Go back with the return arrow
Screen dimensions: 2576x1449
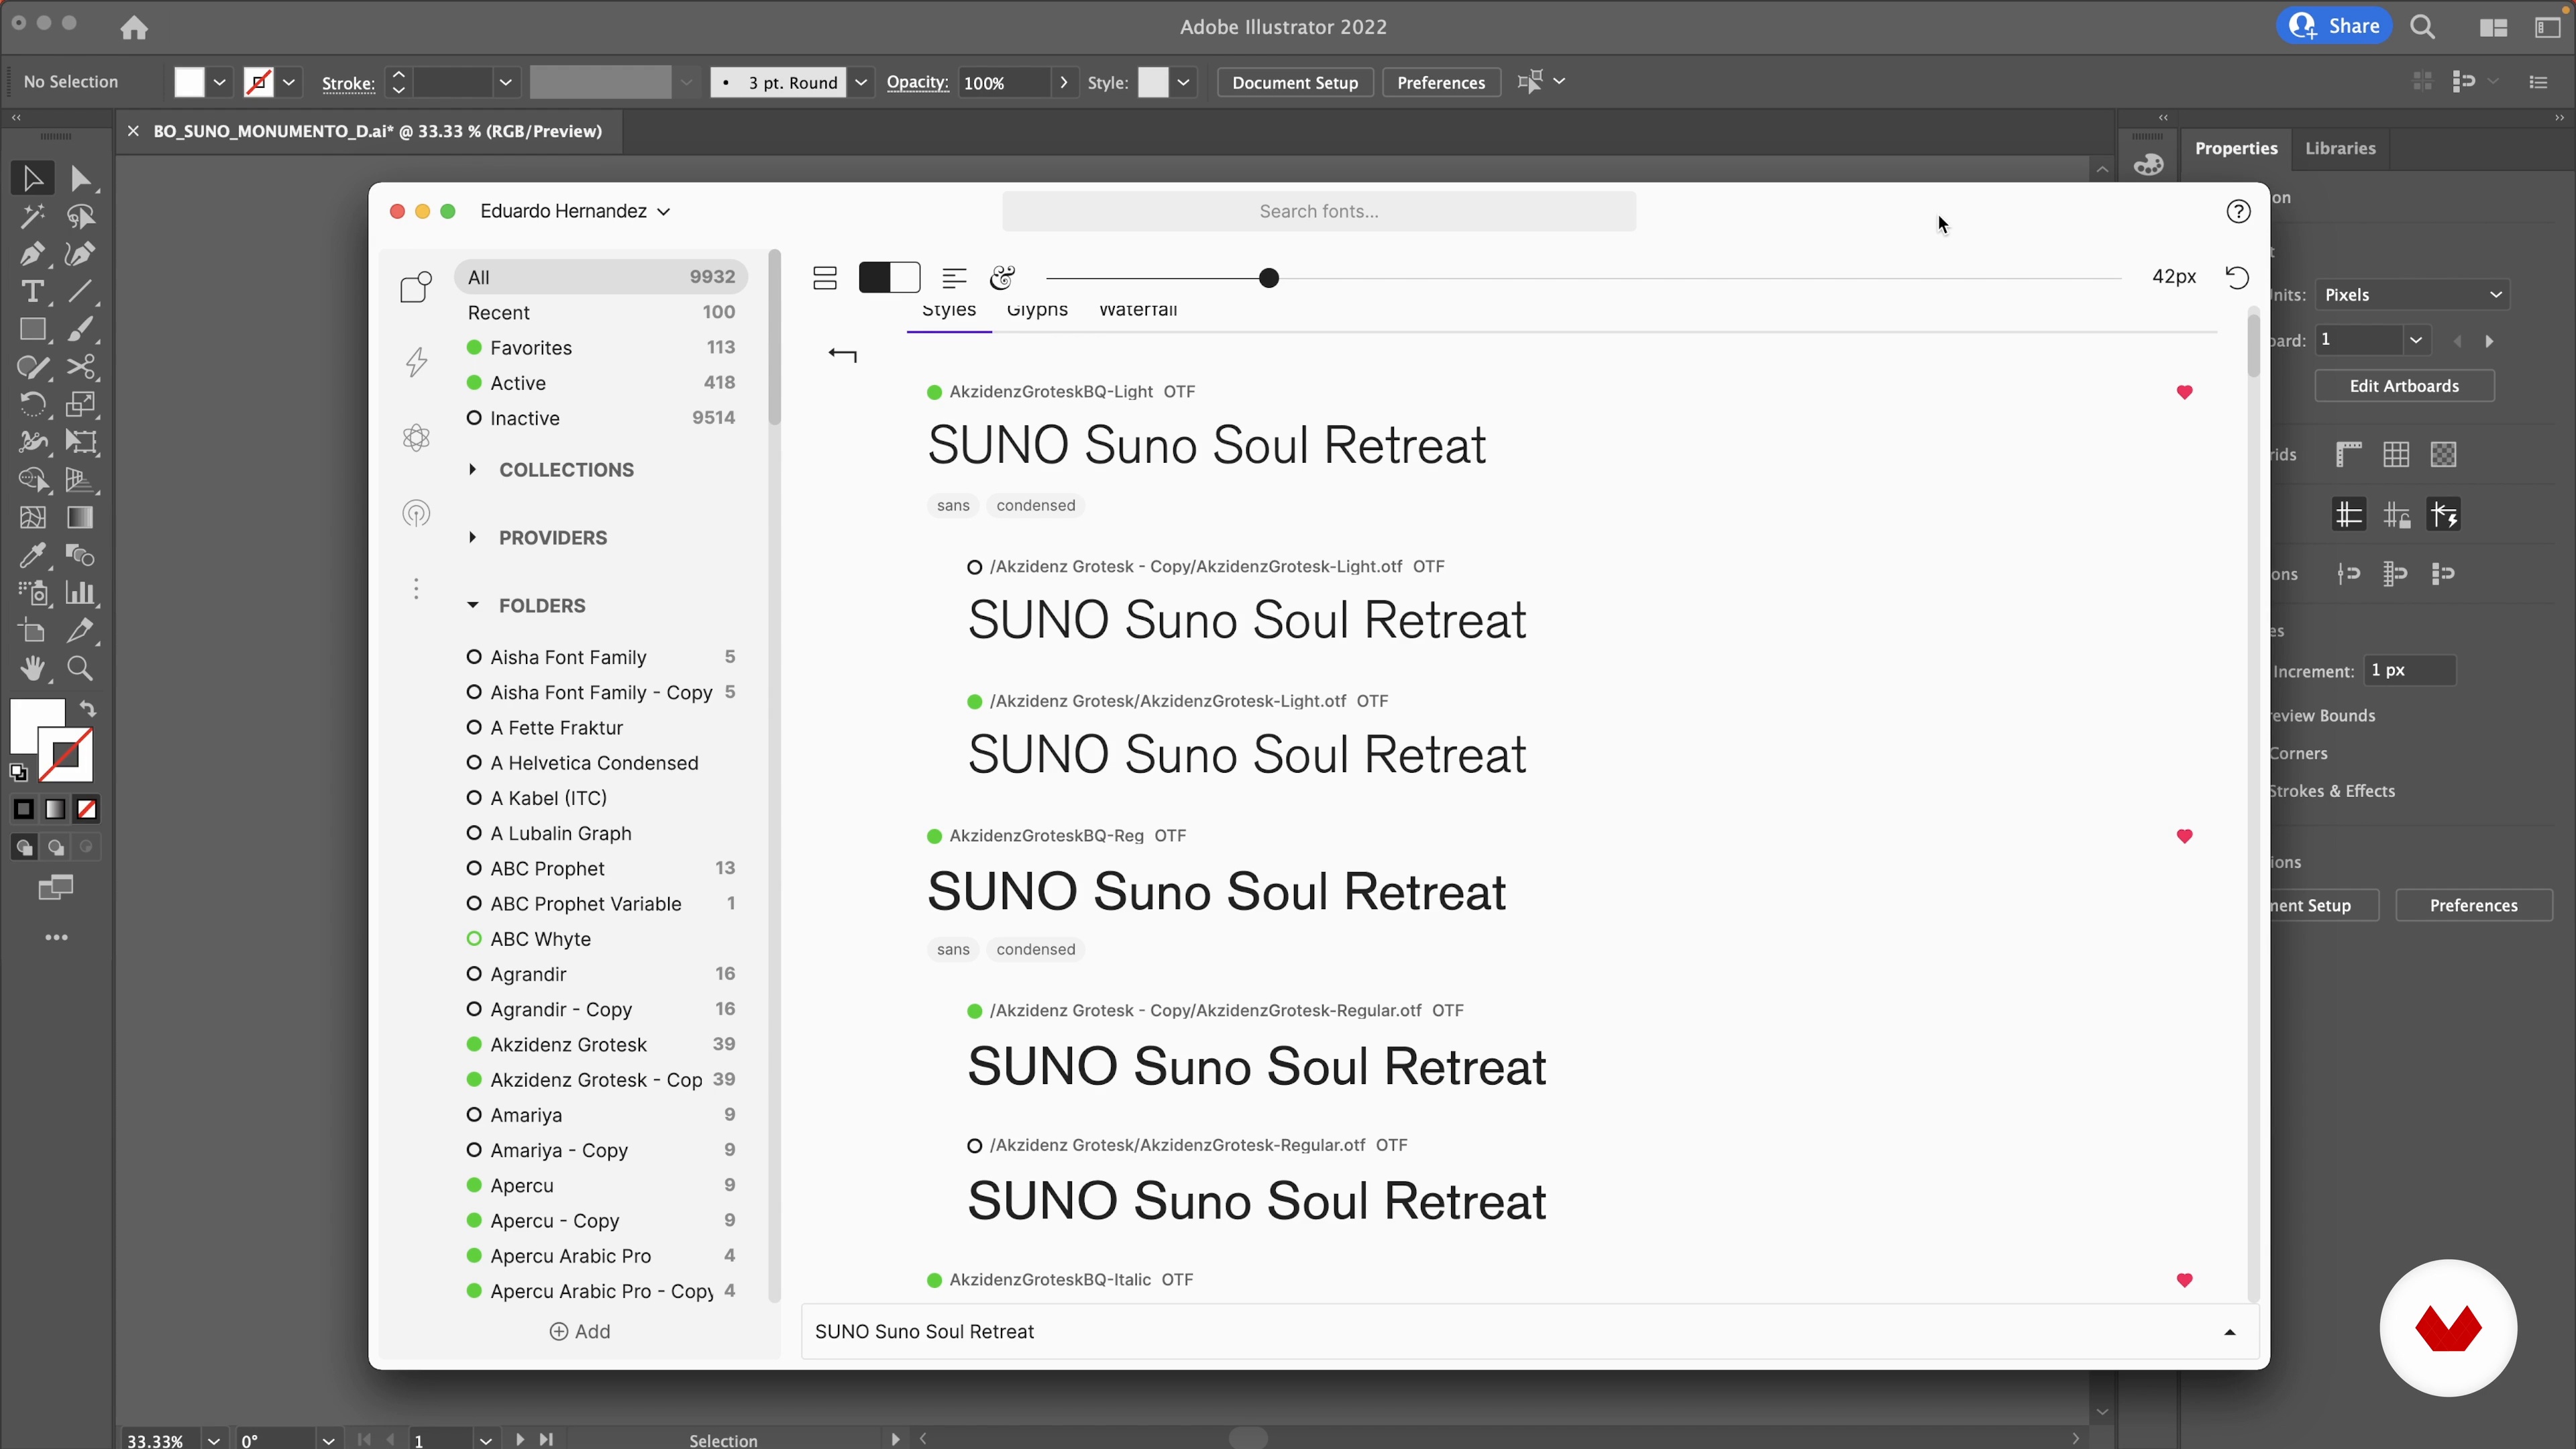pos(842,354)
